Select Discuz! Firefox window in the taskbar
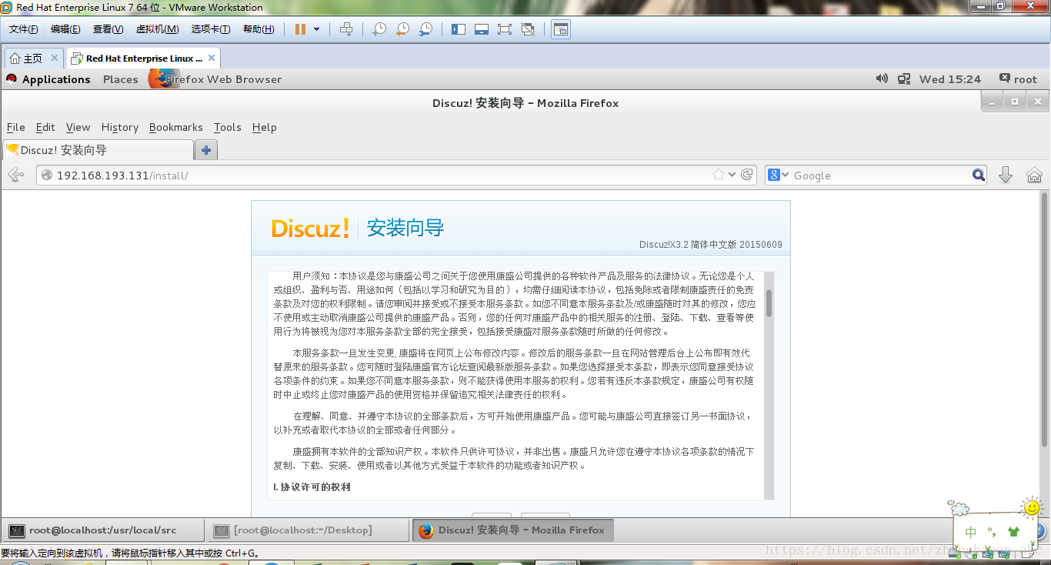Image resolution: width=1051 pixels, height=565 pixels. click(513, 530)
